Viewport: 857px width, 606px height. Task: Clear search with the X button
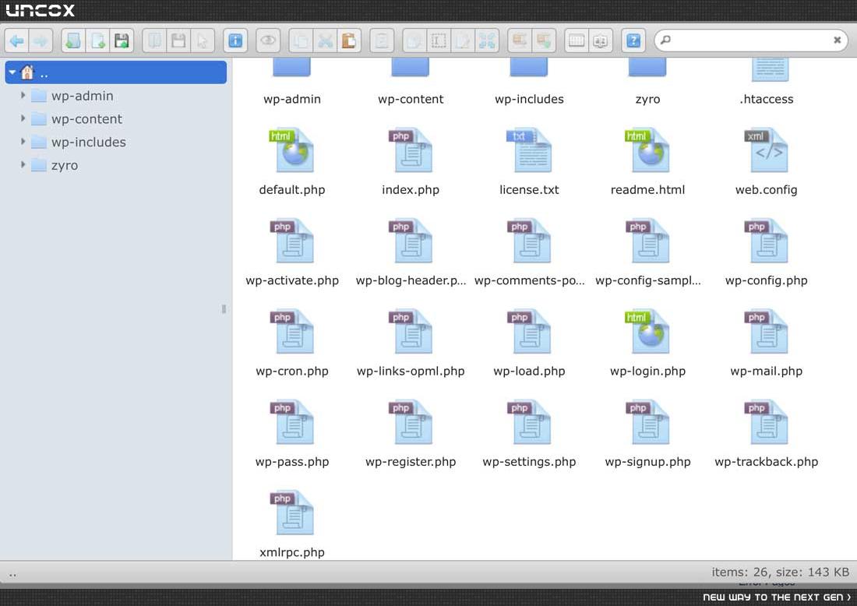tap(837, 40)
